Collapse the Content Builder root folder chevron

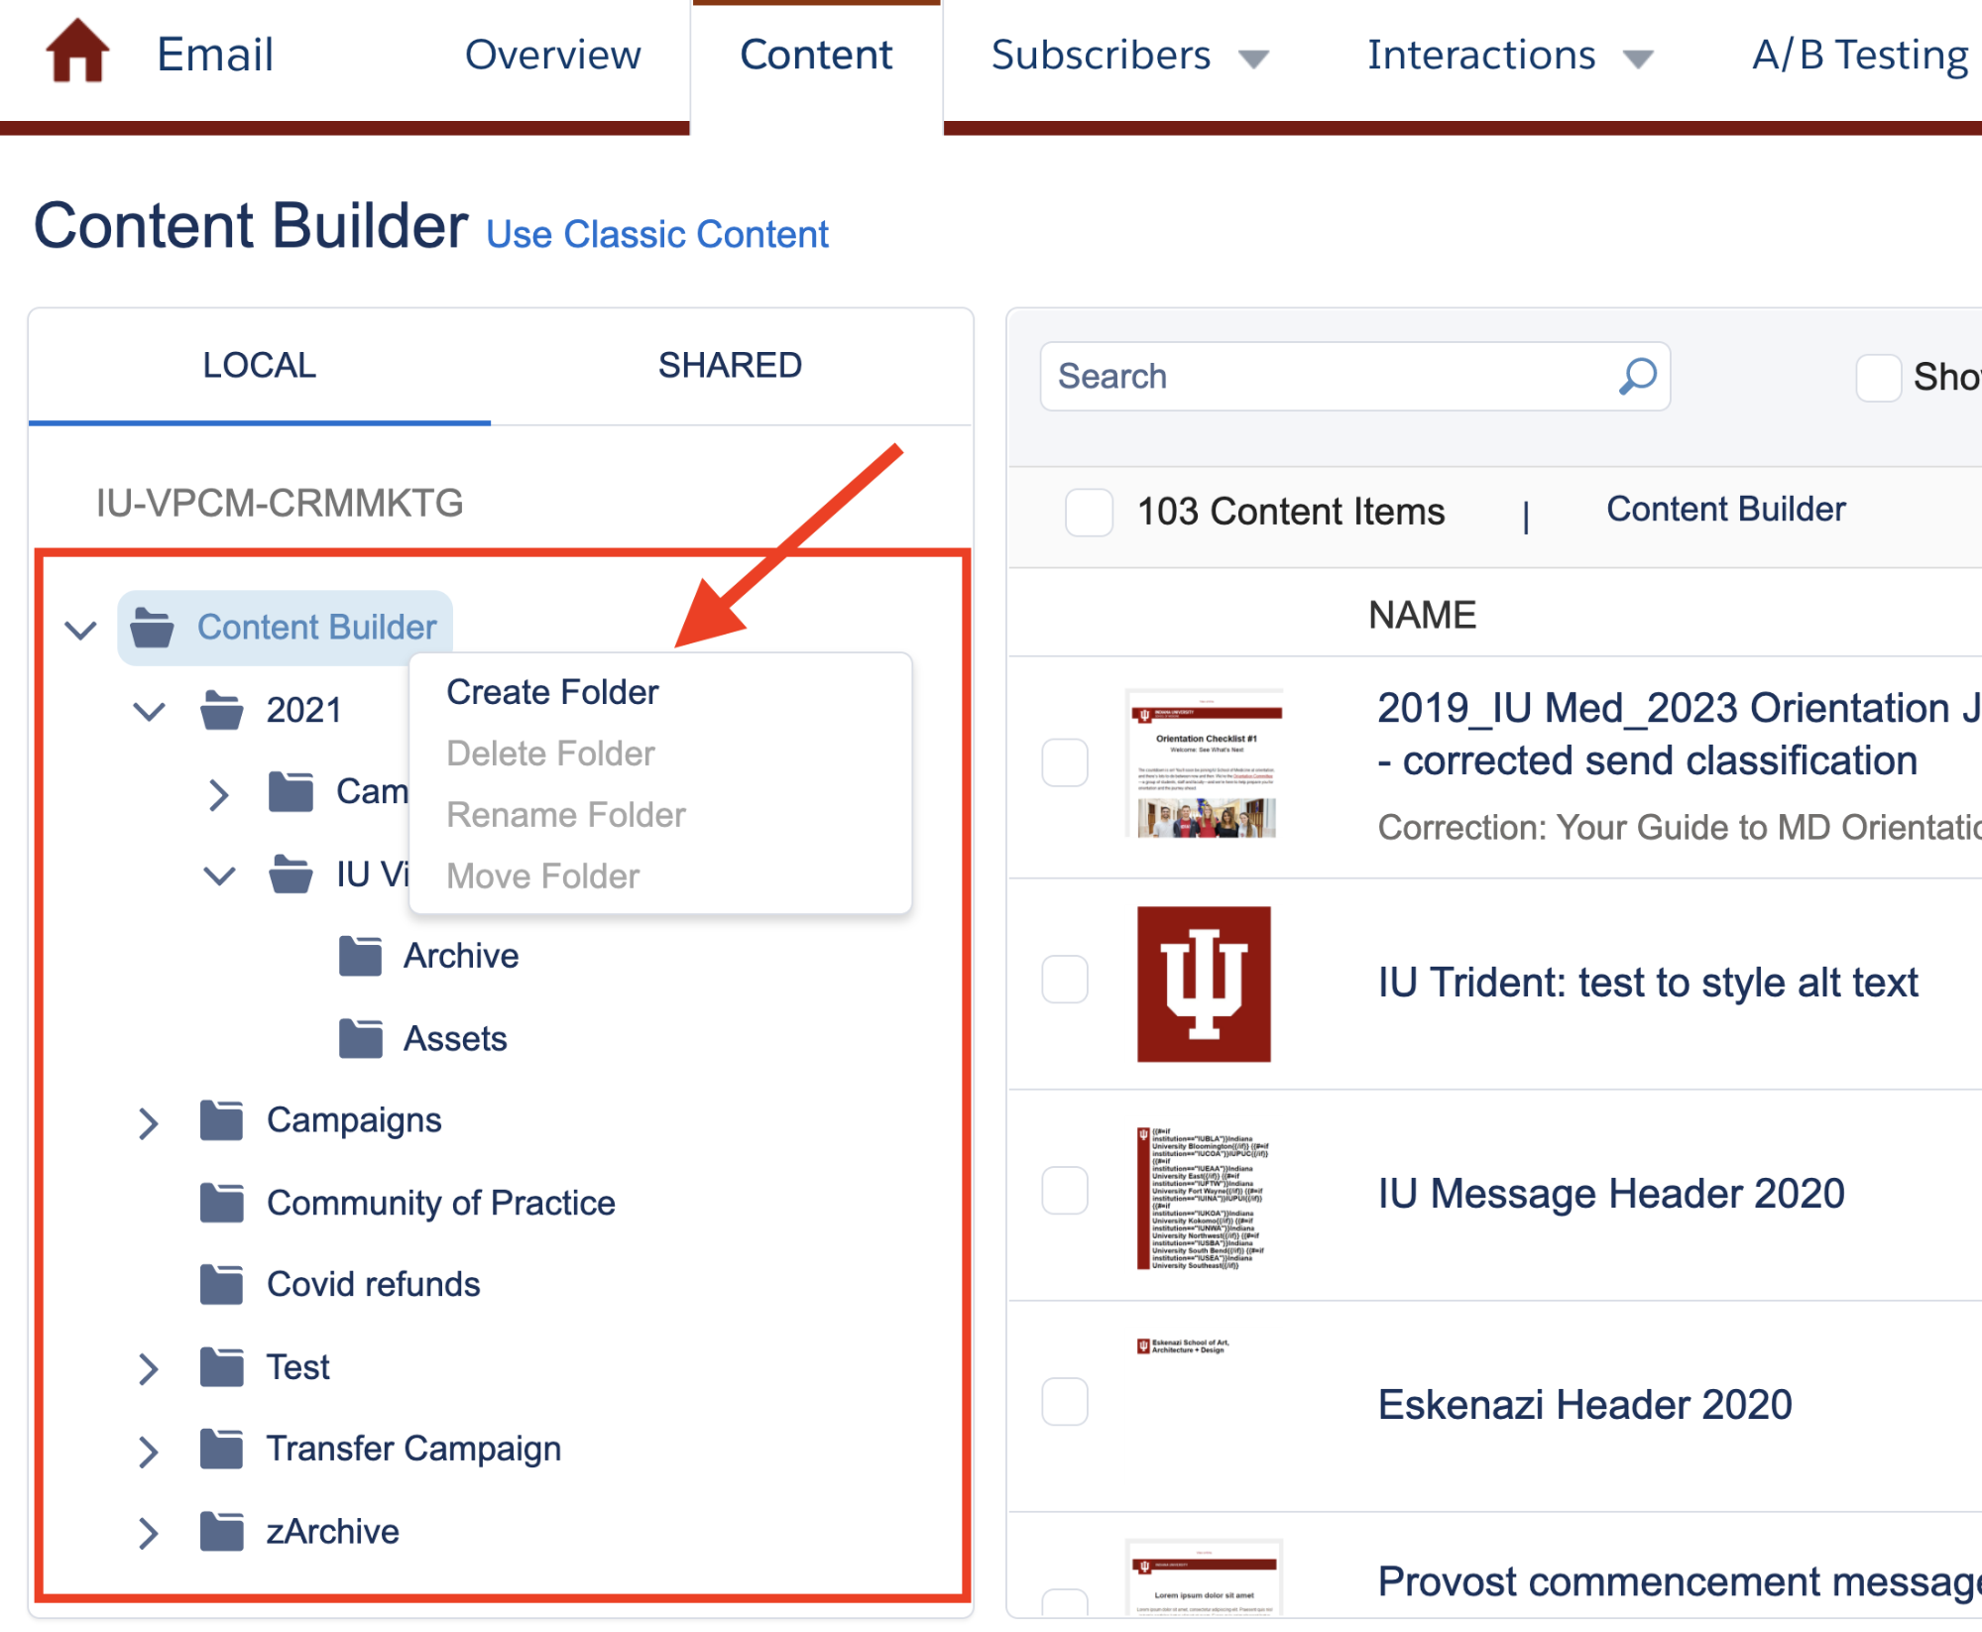[80, 629]
